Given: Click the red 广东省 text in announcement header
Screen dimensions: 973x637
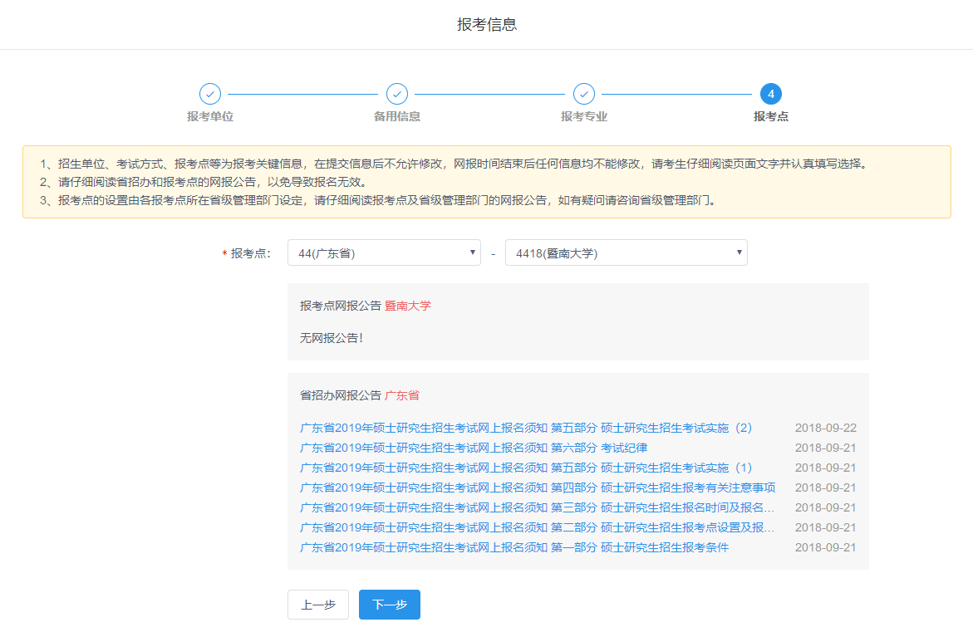Looking at the screenshot, I should pos(402,395).
